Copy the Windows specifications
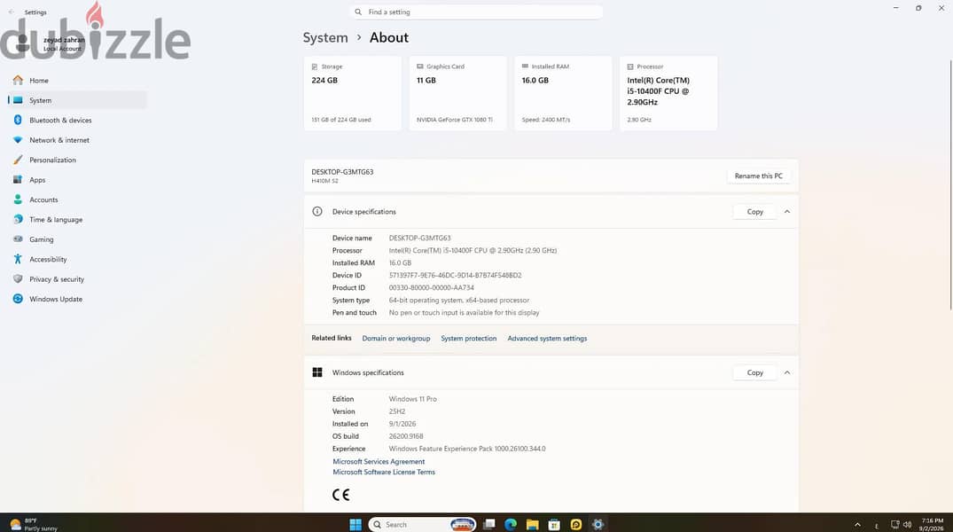 point(754,372)
